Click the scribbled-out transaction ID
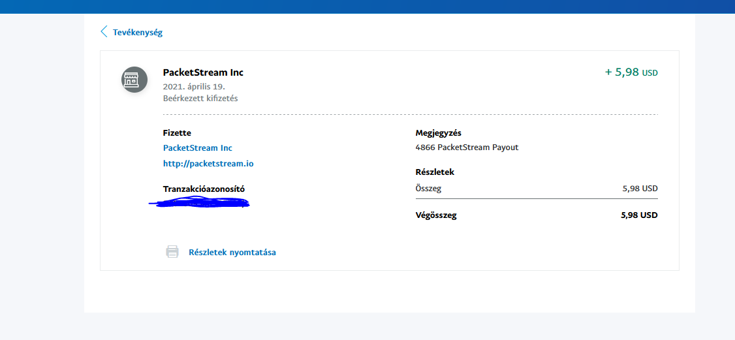This screenshot has width=735, height=340. [200, 204]
